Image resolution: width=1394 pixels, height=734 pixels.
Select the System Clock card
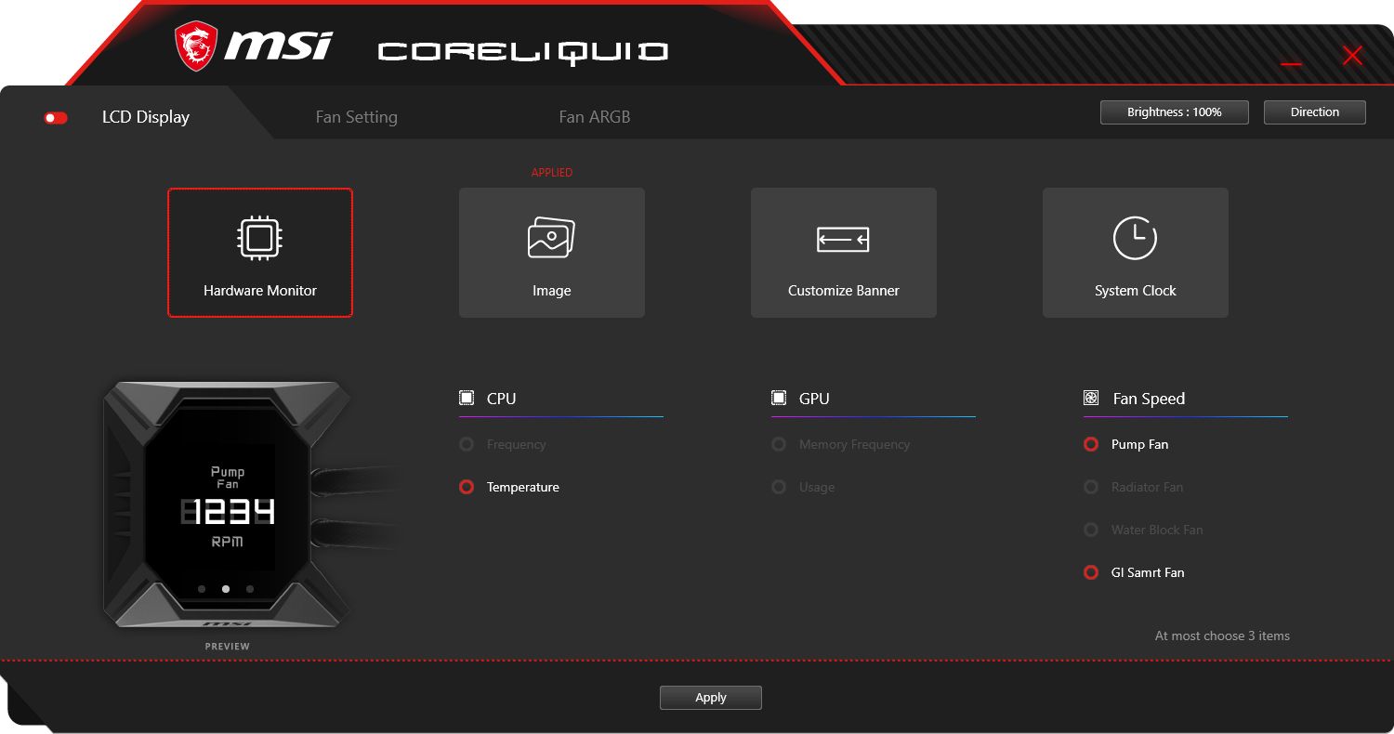pyautogui.click(x=1136, y=253)
